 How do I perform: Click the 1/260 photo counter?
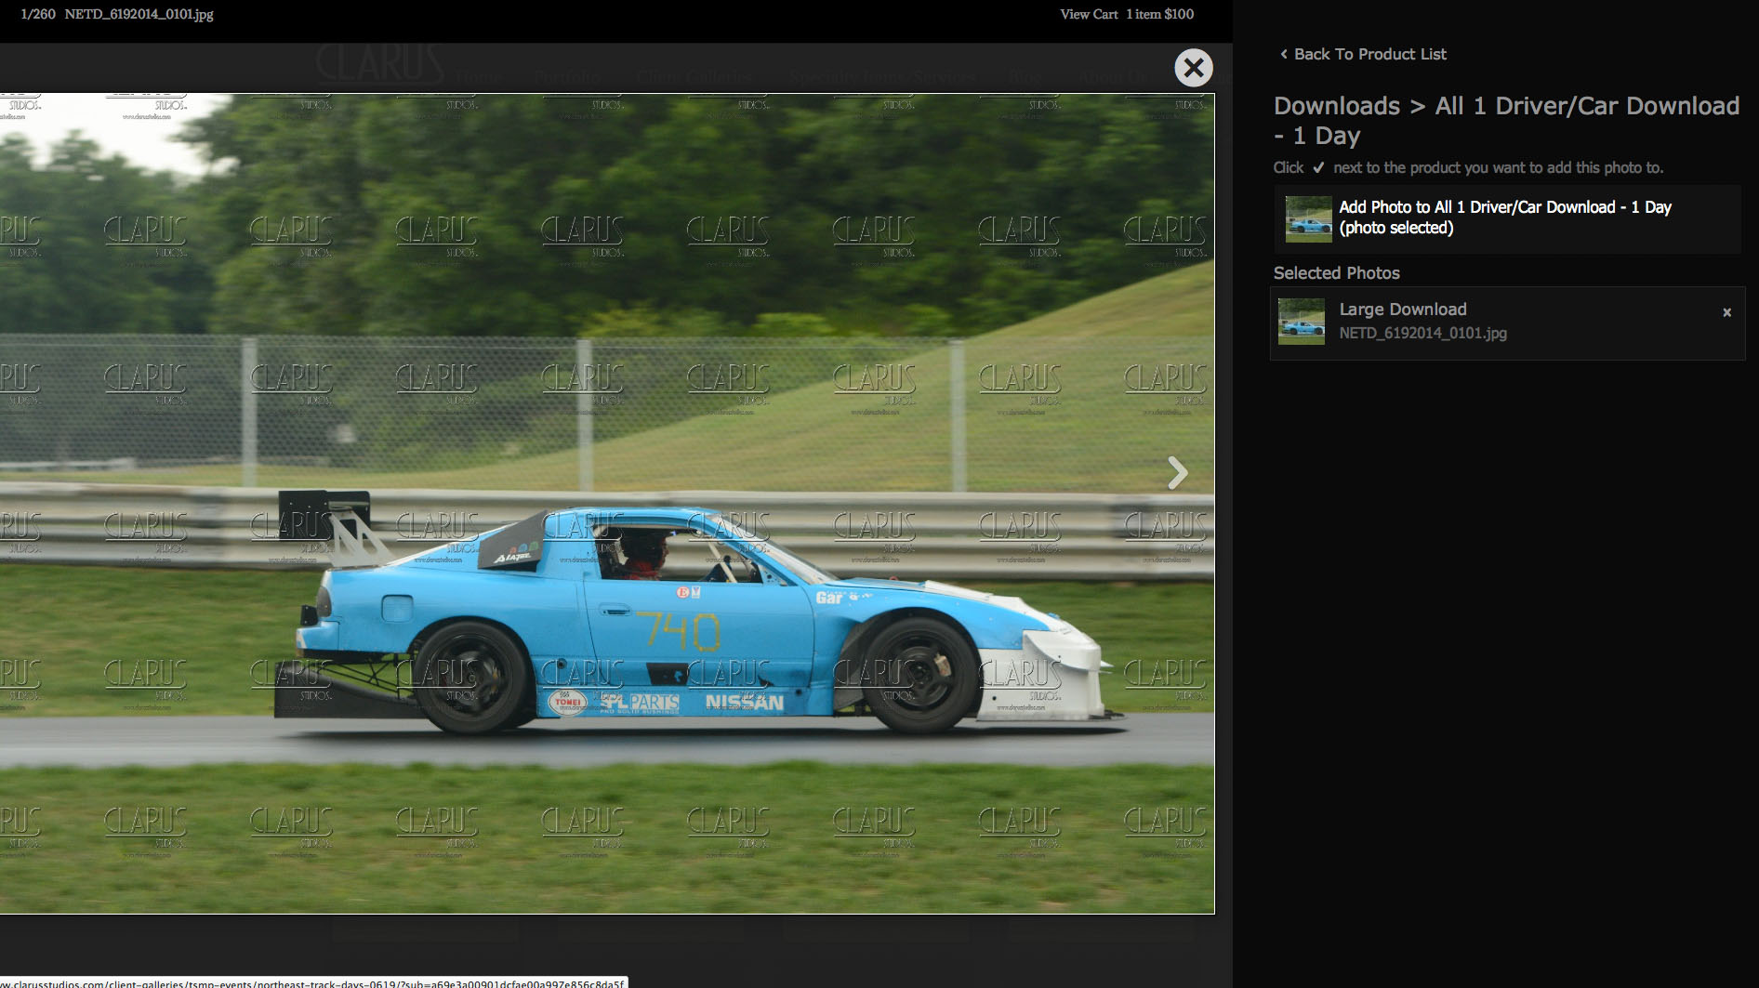(x=38, y=14)
